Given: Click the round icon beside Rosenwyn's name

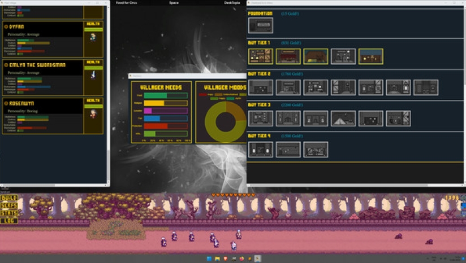Looking at the screenshot, I should click(6, 103).
